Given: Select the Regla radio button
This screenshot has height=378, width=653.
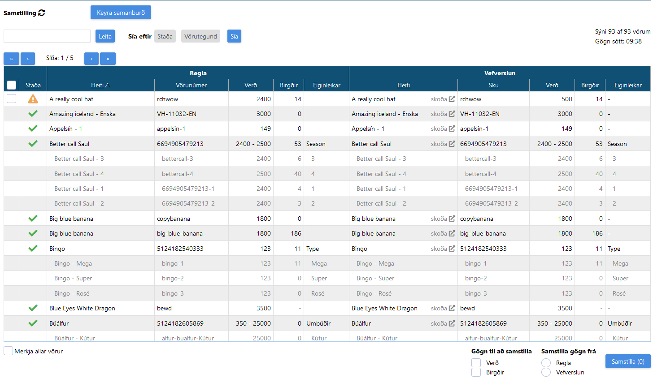Looking at the screenshot, I should point(546,363).
